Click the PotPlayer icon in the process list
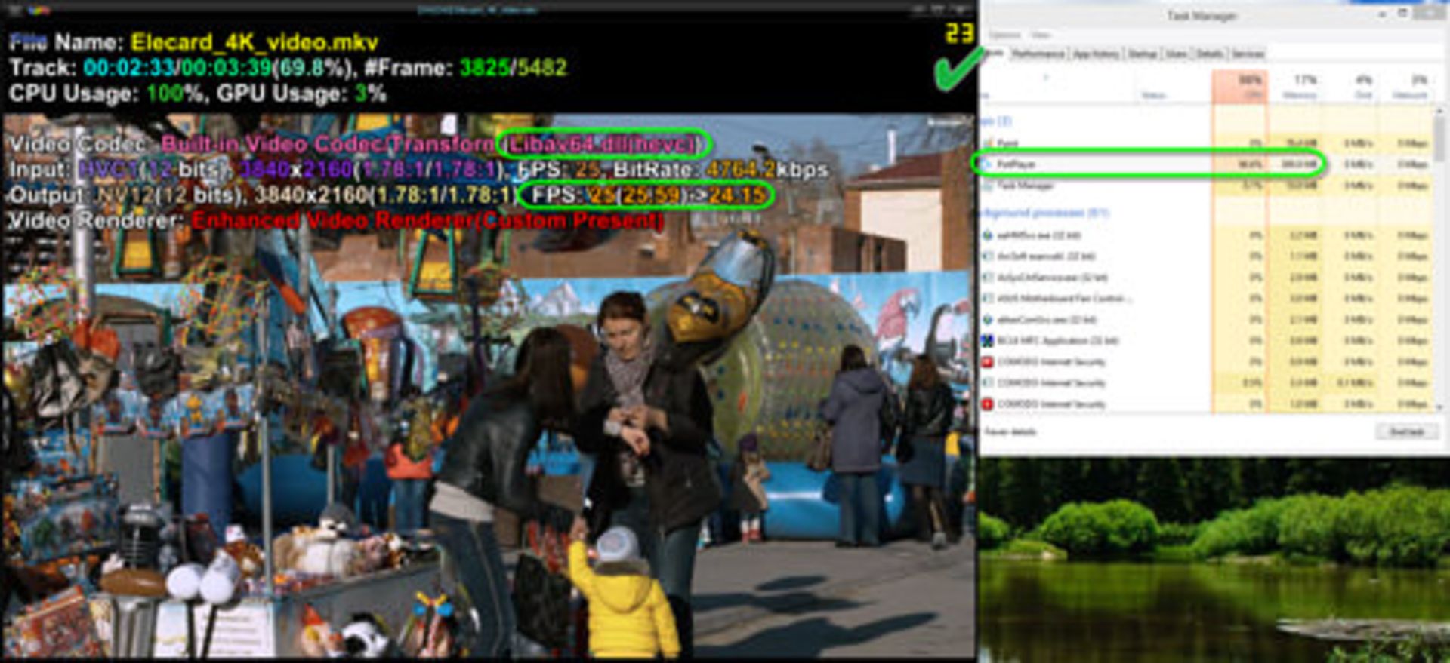 986,164
